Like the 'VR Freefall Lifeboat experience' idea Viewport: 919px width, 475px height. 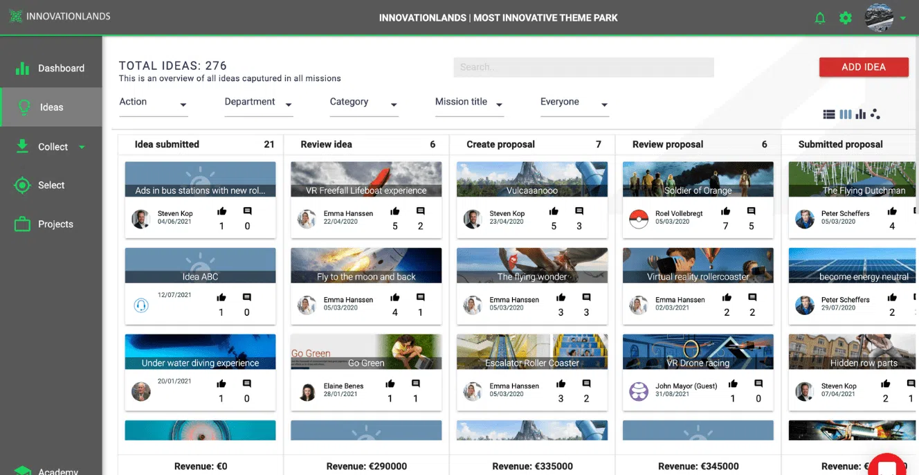(x=394, y=211)
